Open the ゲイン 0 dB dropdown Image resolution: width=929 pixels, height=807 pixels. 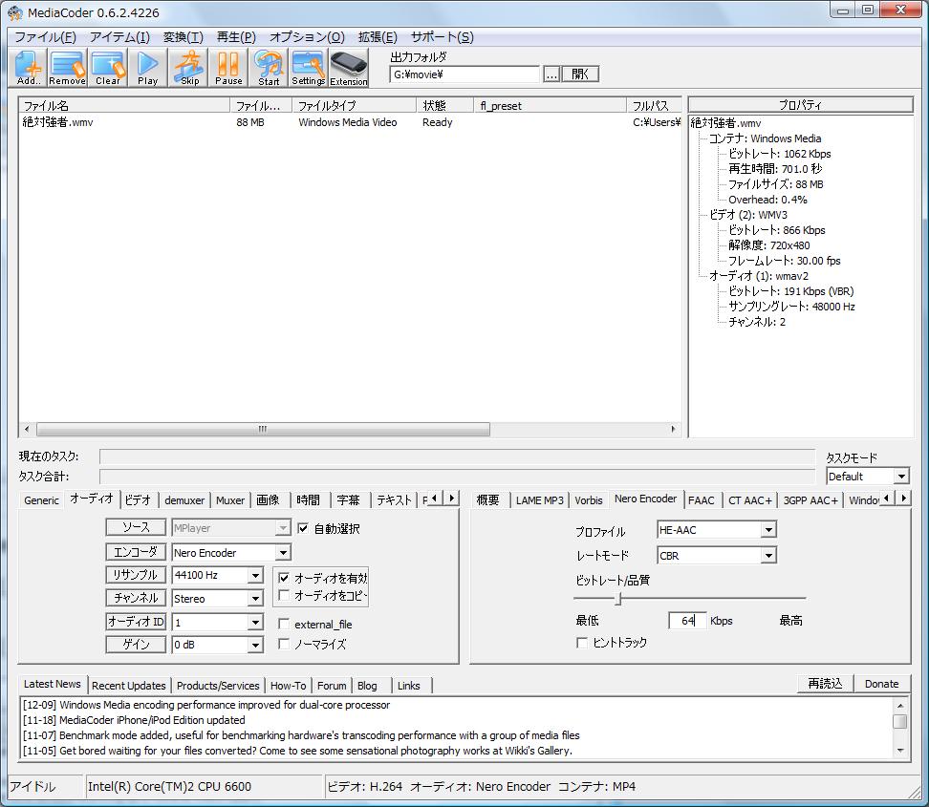(x=255, y=645)
